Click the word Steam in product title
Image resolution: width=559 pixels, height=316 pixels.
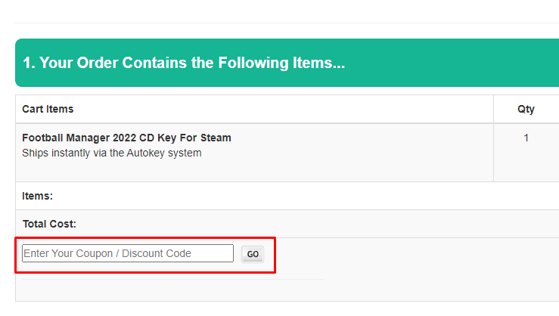tap(216, 138)
